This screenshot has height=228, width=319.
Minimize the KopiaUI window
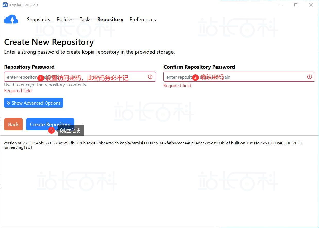(281, 5)
